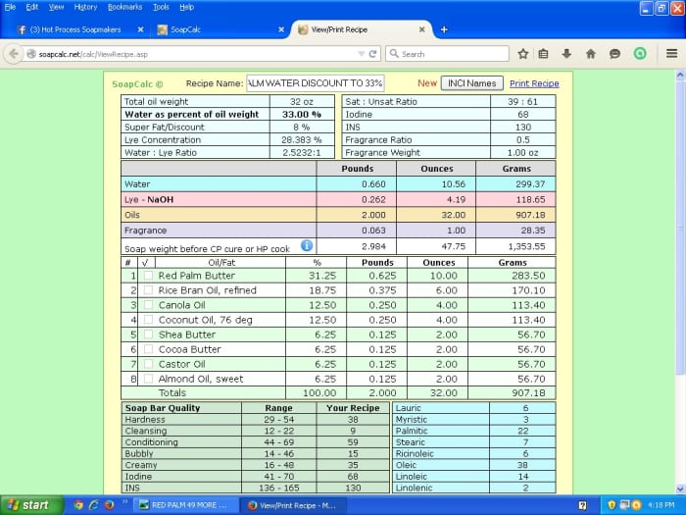Check the Shea Butter checkbox
This screenshot has width=686, height=515.
(148, 335)
